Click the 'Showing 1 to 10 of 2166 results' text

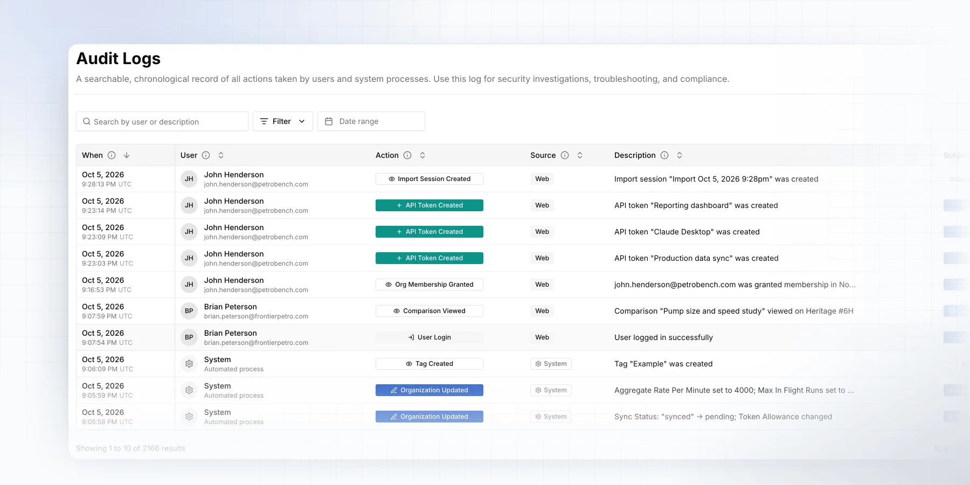coord(130,448)
